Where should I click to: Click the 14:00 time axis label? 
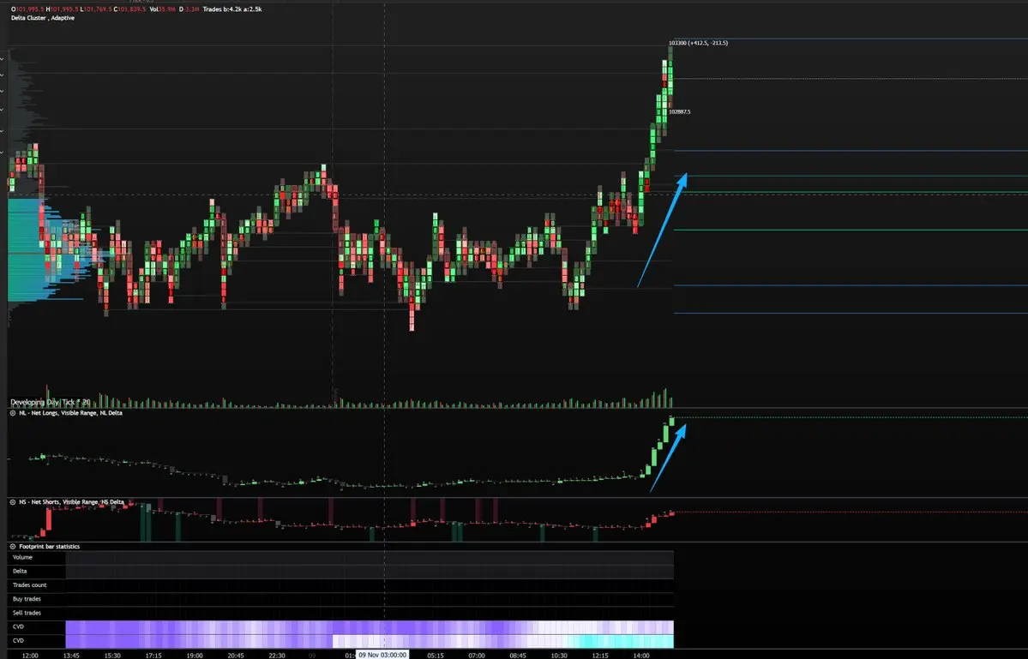click(x=641, y=655)
